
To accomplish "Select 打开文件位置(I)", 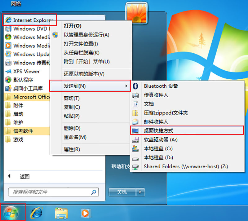I will (x=91, y=44).
